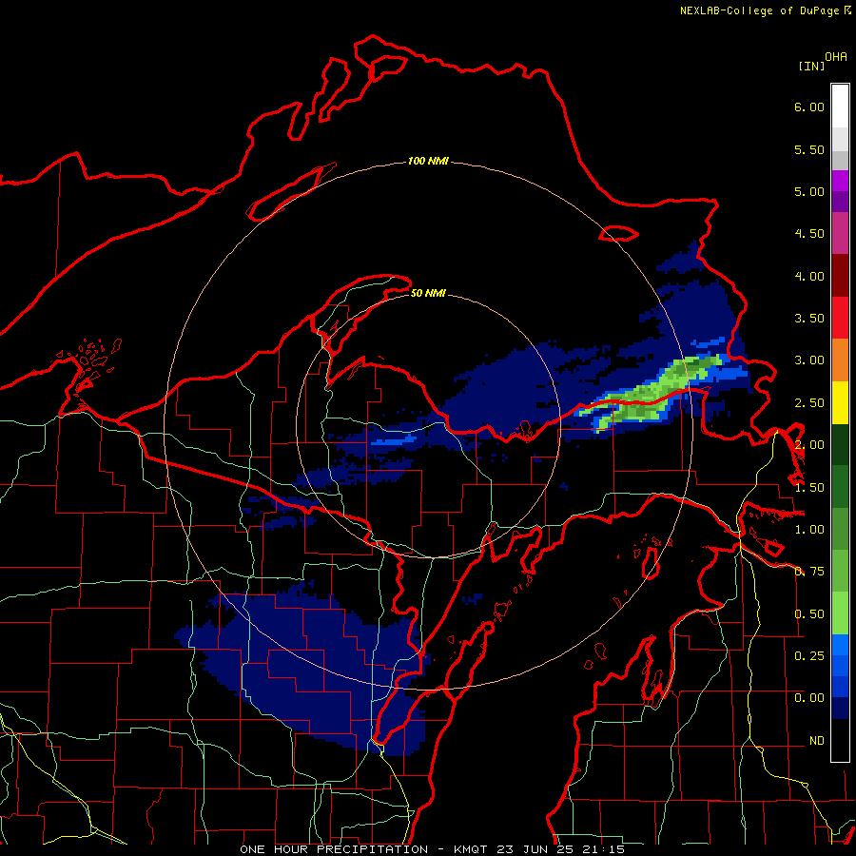Click the white color band at legend top
The height and width of the screenshot is (856, 856).
click(840, 107)
